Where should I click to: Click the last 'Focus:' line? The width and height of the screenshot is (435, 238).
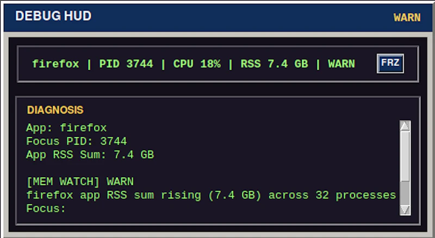click(x=46, y=209)
